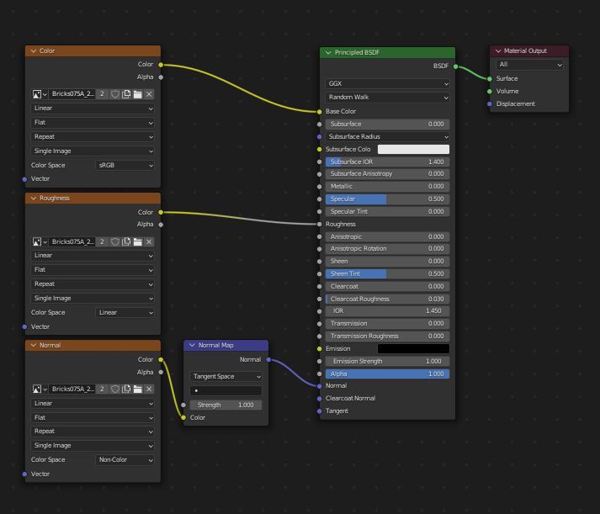Click Surface input socket on Material Output
Image resolution: width=600 pixels, height=514 pixels.
[490, 79]
